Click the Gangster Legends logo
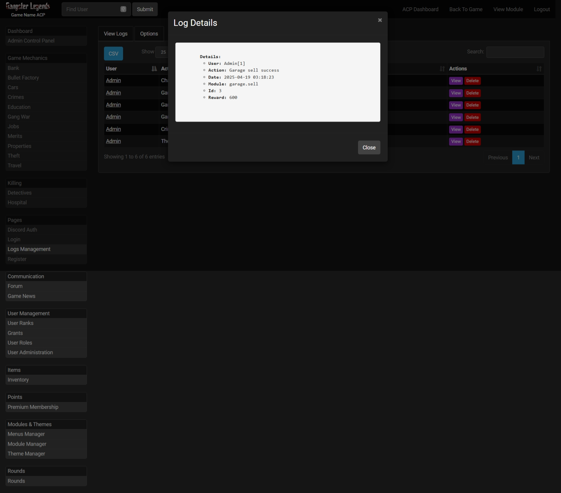561x493 pixels. (28, 6)
